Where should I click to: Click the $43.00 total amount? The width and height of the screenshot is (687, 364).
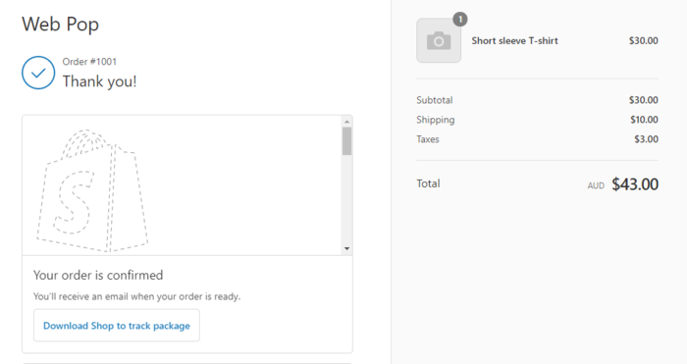(x=635, y=184)
